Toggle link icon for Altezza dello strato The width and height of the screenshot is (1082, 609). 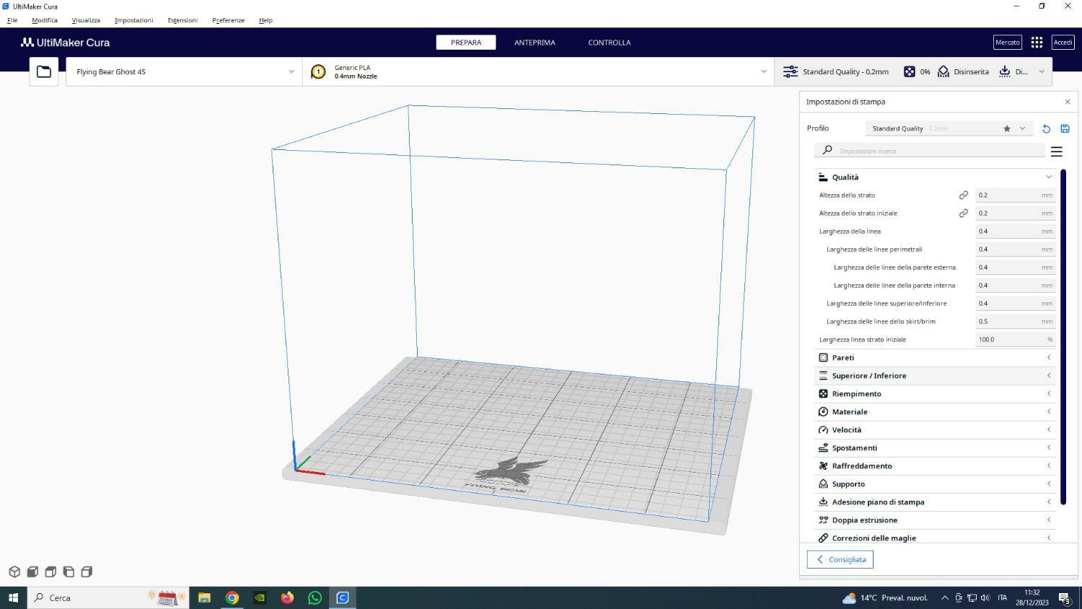click(963, 195)
